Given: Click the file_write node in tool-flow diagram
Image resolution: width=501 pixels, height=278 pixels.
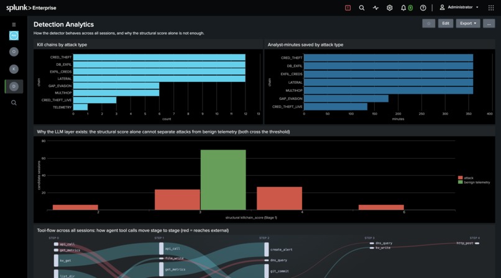Looking at the screenshot, I should (x=162, y=258).
